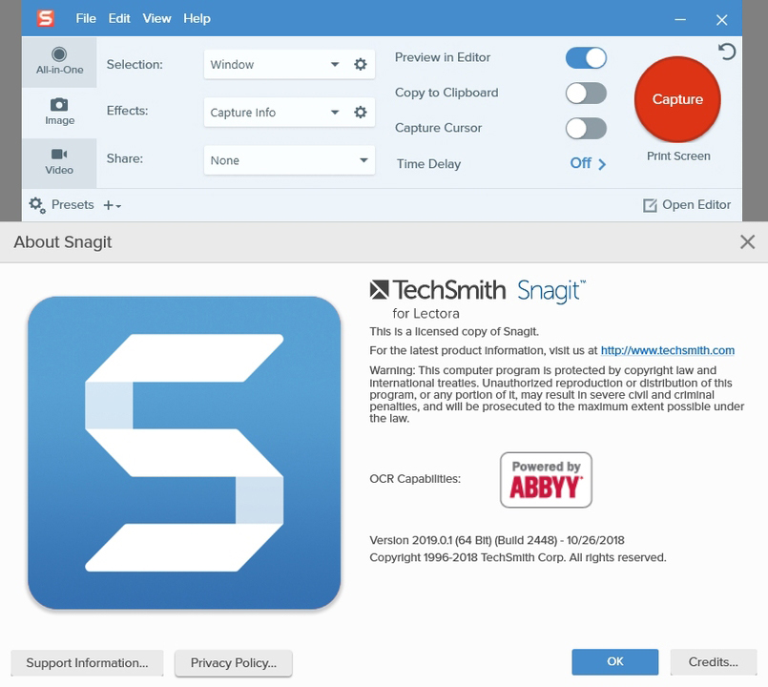Screen dimensions: 768x687
Task: Open the techsmith.com website link
Action: click(668, 350)
